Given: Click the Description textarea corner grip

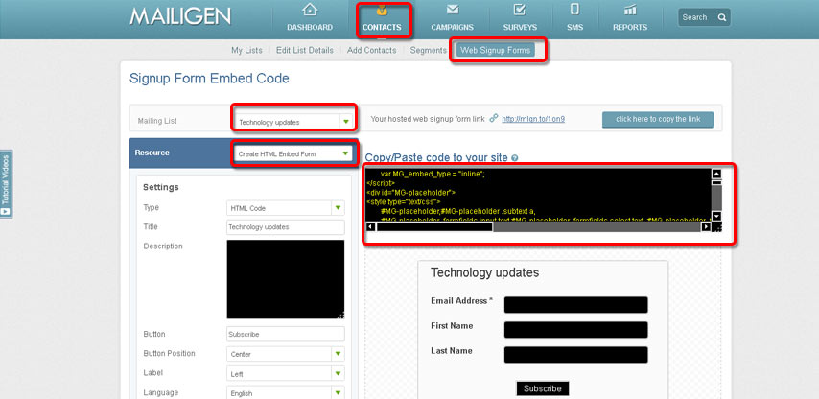Looking at the screenshot, I should click(x=341, y=316).
